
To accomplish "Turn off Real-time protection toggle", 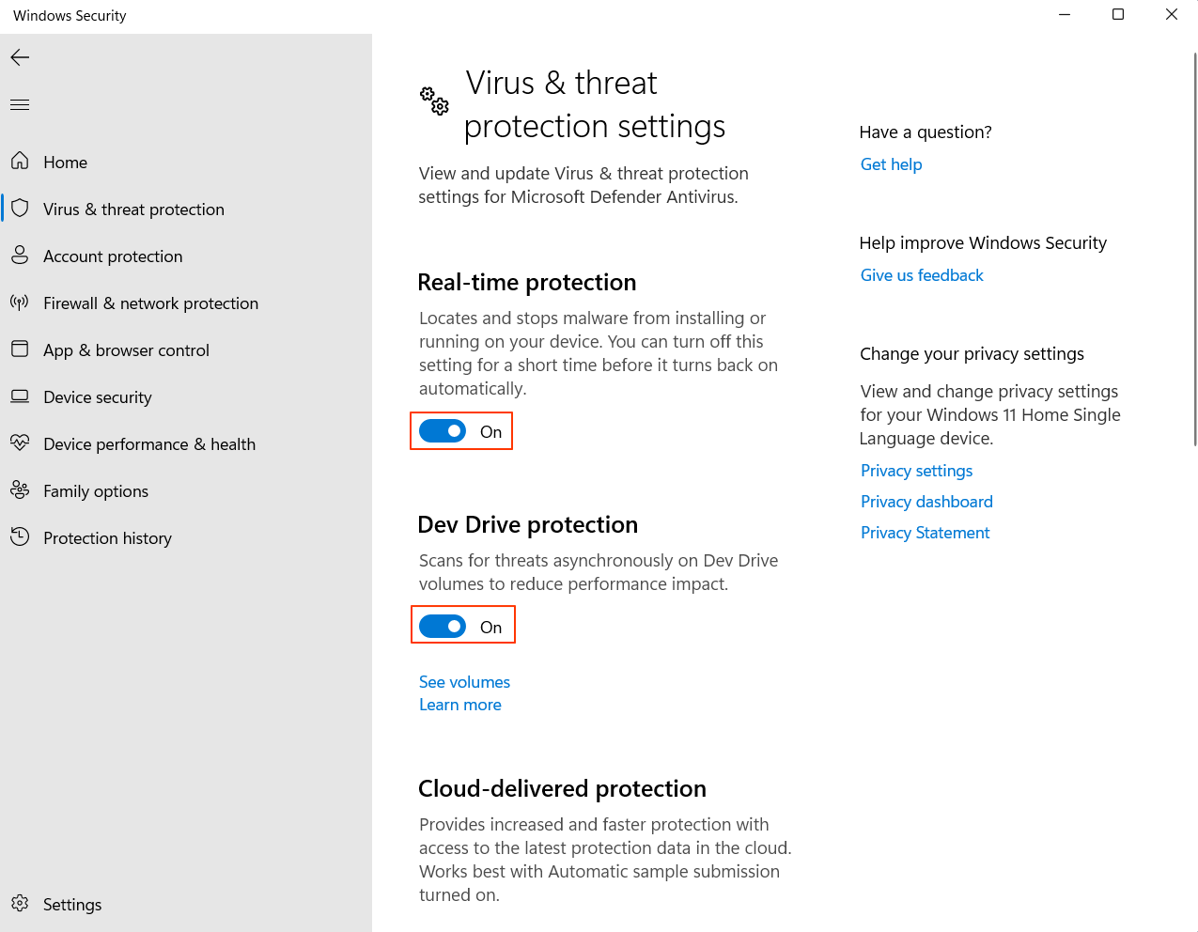I will [443, 431].
